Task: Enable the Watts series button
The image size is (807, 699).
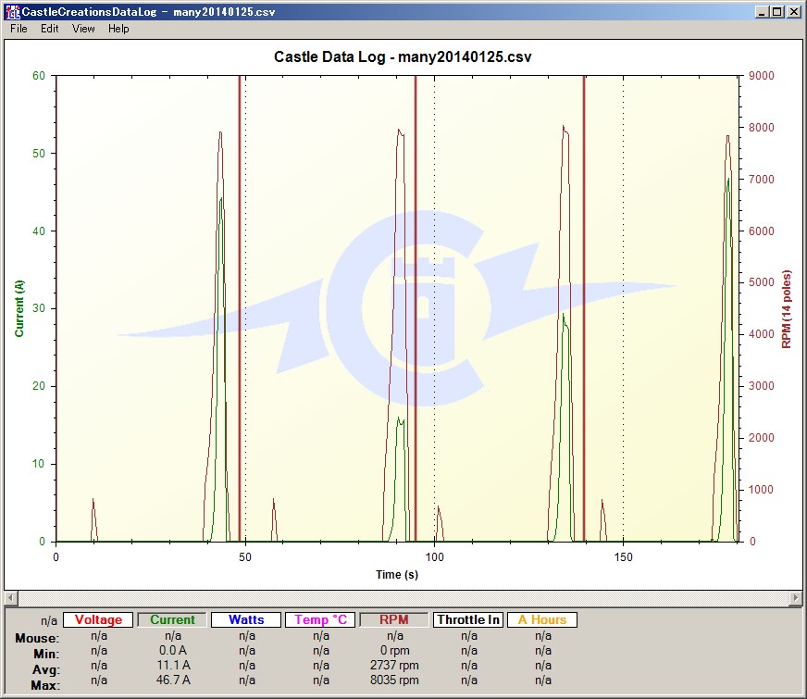Action: coord(246,620)
